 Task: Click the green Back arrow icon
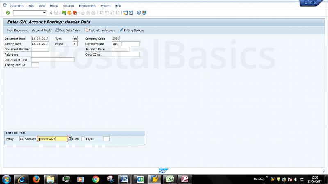pyautogui.click(x=64, y=13)
